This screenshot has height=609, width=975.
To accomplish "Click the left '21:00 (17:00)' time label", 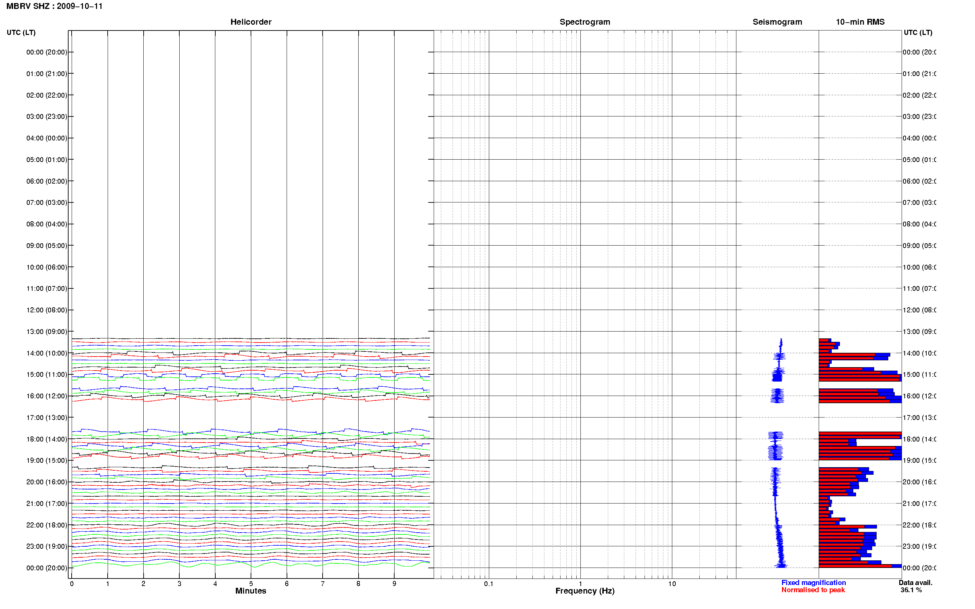I will click(47, 504).
